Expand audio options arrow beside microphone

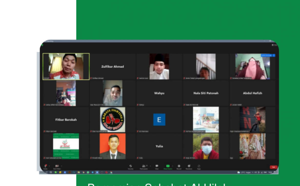point(49,166)
